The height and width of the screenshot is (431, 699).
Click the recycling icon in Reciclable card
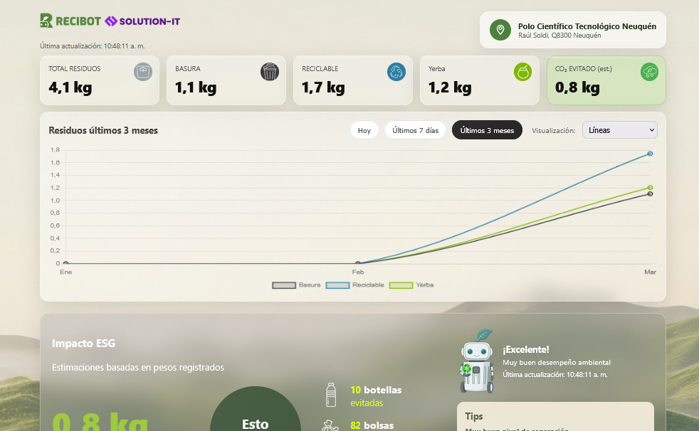click(x=396, y=72)
